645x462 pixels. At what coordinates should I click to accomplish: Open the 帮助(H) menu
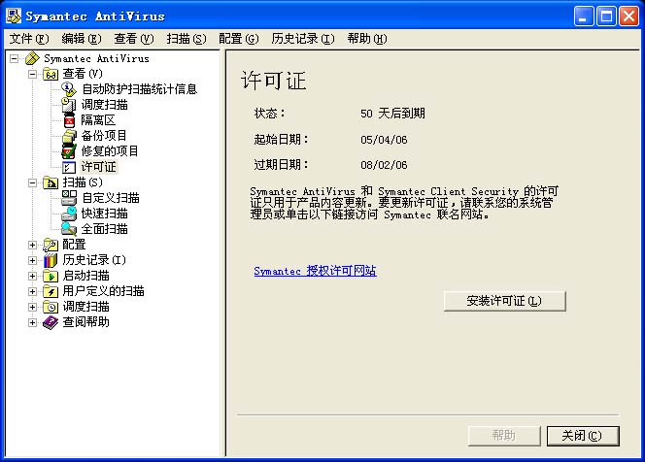click(367, 39)
